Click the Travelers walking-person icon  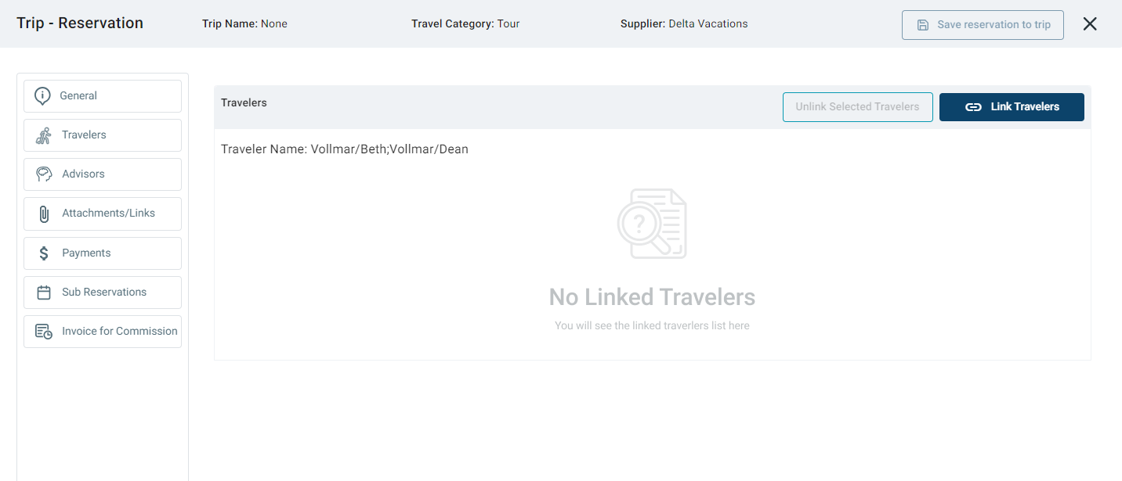(43, 135)
